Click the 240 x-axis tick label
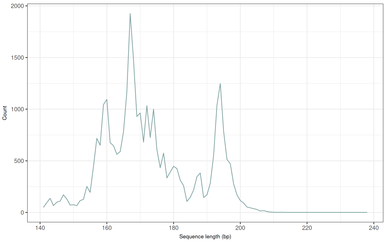 pyautogui.click(x=374, y=228)
